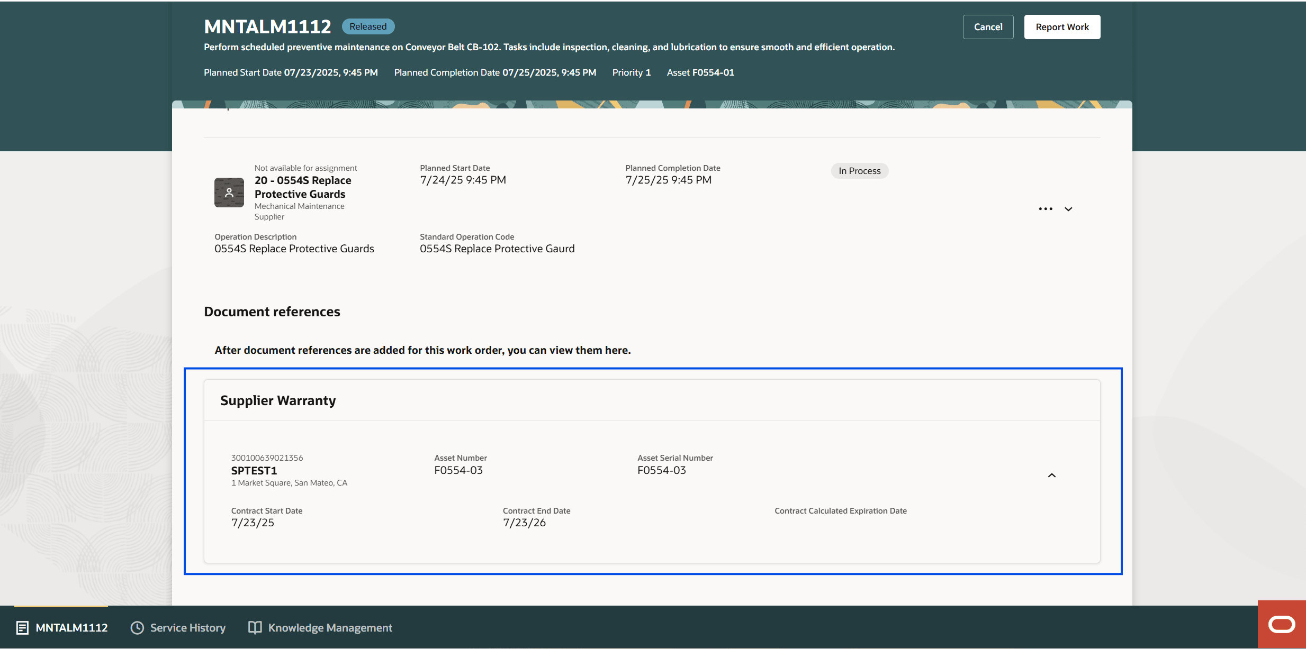1306x649 pixels.
Task: Collapse the Supplier Warranty details
Action: 1051,475
